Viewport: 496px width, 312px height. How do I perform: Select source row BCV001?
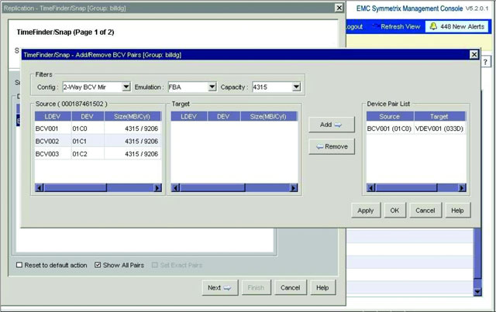tap(98, 129)
